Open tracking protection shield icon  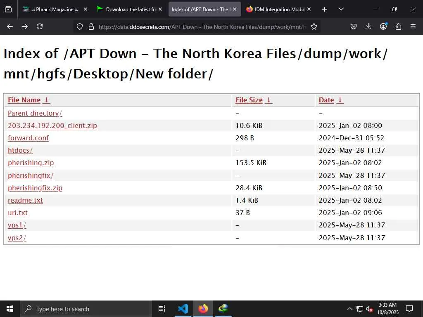pos(80,26)
